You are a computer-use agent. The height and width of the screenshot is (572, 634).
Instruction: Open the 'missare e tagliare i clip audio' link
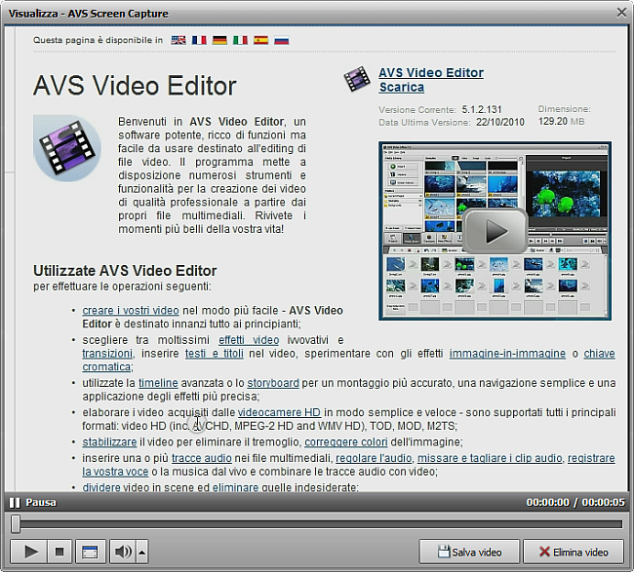pos(490,458)
